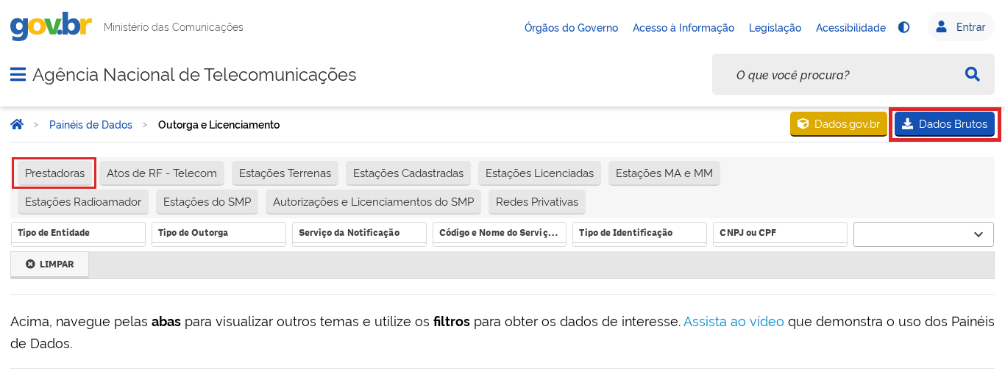Click the gov.br logo
1005x382 pixels.
(51, 26)
